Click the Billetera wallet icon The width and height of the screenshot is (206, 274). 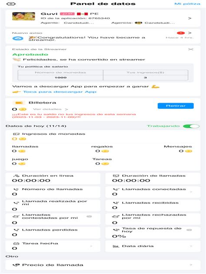[19, 103]
